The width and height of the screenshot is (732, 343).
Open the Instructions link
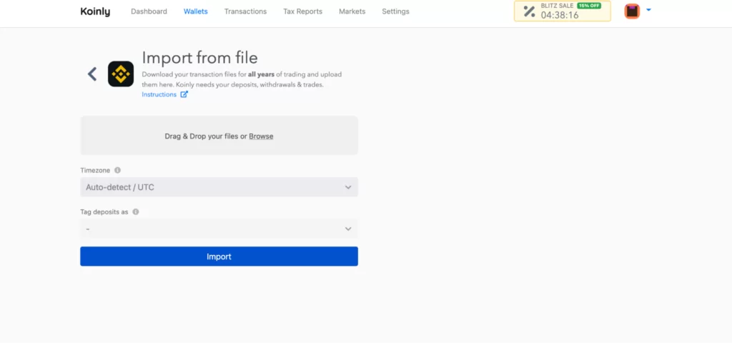tap(159, 94)
